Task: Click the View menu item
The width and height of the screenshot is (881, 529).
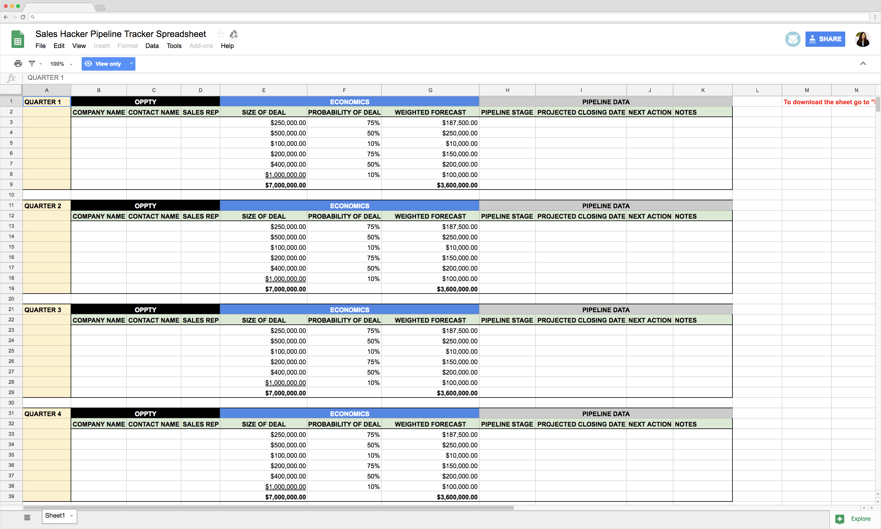Action: (x=78, y=45)
